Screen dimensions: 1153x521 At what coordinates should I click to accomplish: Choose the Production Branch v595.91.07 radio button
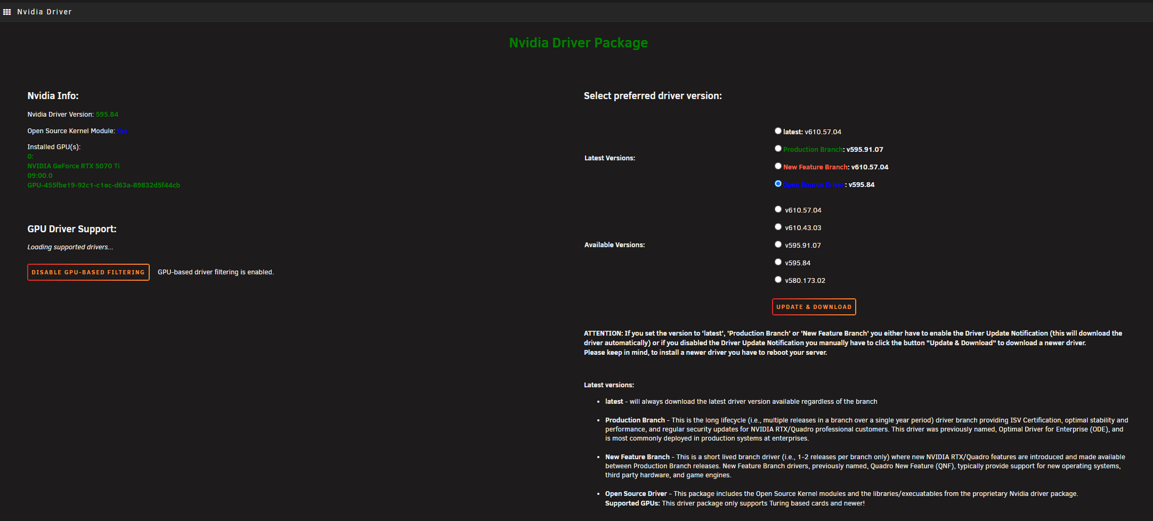pos(778,149)
